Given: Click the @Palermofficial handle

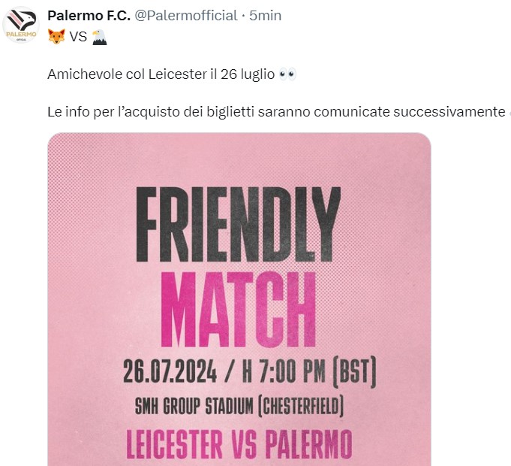Looking at the screenshot, I should click(185, 16).
